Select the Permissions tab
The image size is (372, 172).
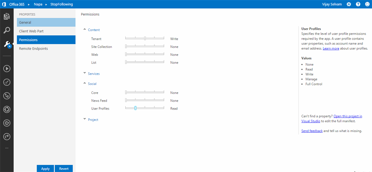(x=46, y=40)
